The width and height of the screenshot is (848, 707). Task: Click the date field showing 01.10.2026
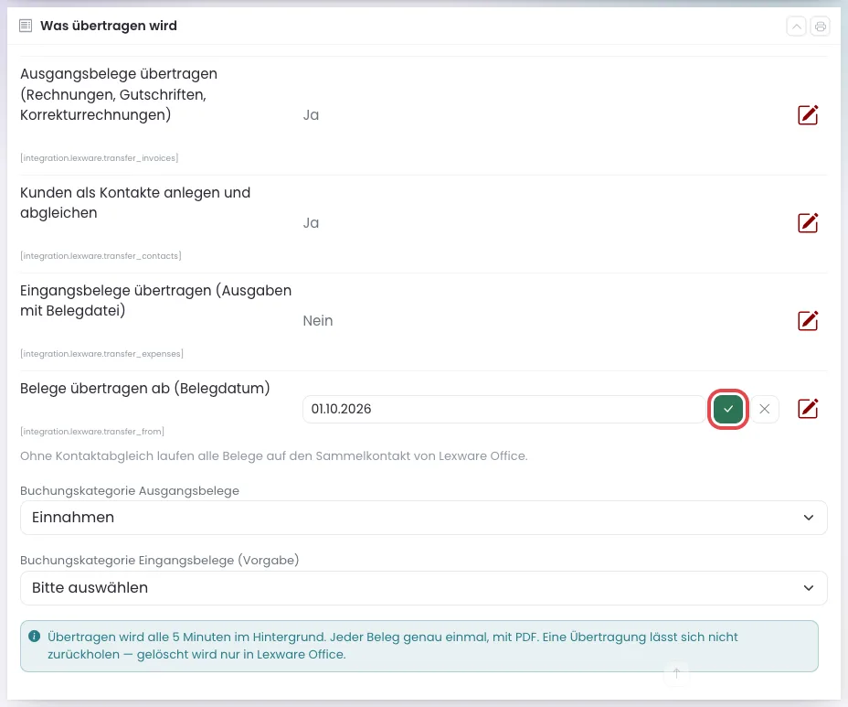click(x=503, y=409)
